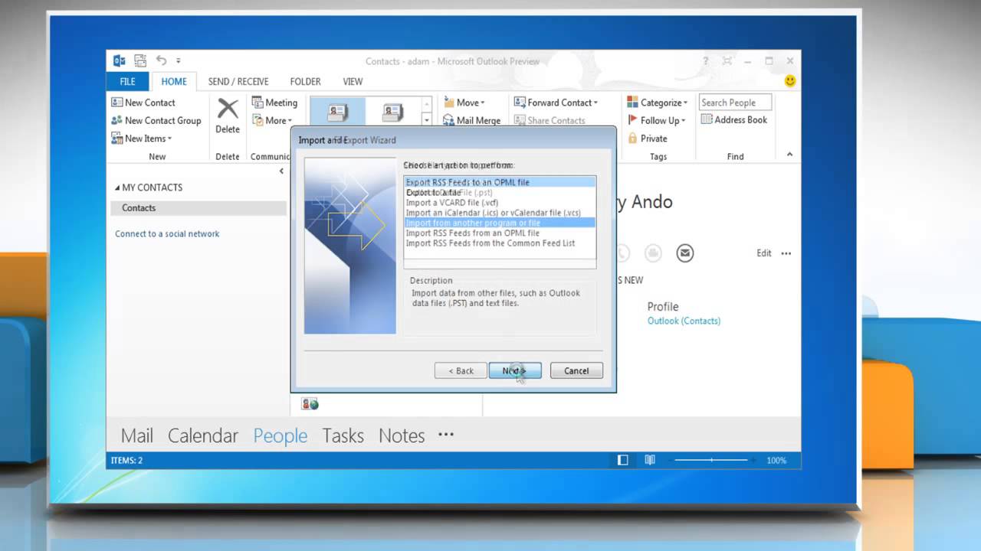
Task: Click Send/Receive All Folders quick access icon
Action: coord(140,61)
